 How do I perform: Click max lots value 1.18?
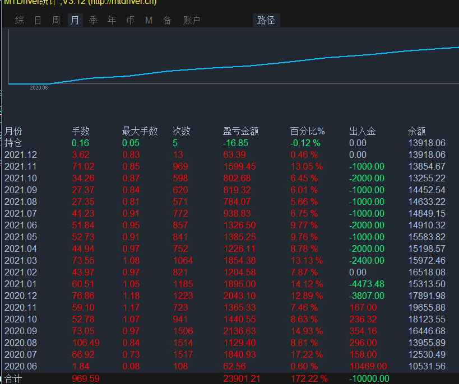131,296
